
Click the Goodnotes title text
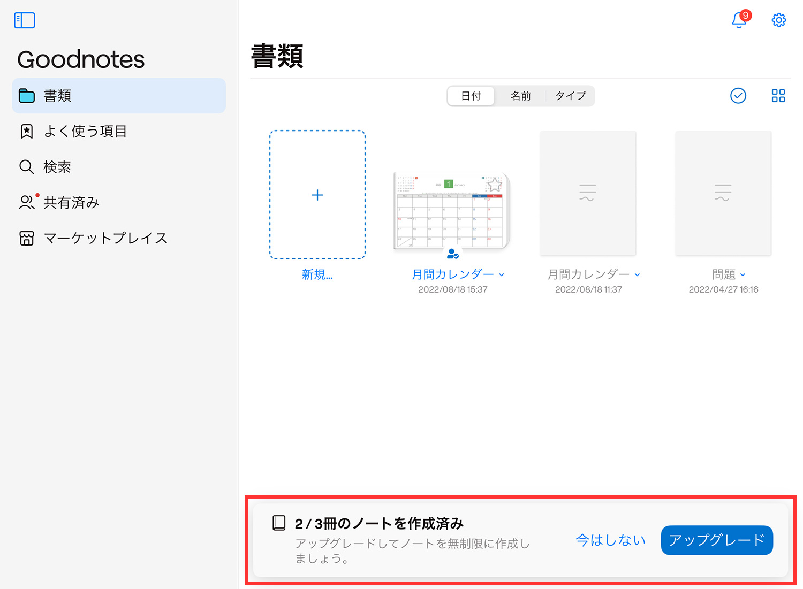coord(81,59)
